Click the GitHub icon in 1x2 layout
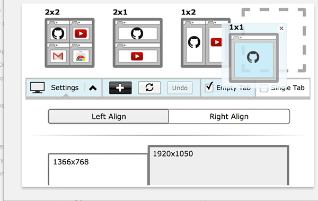The image size is (318, 201). pos(194,42)
